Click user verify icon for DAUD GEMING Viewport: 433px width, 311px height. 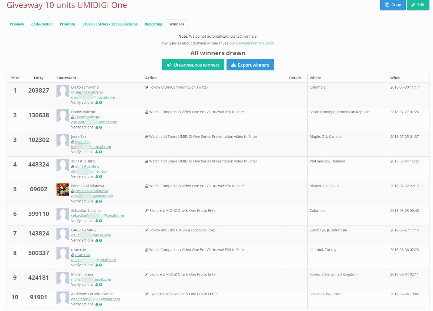click(97, 240)
